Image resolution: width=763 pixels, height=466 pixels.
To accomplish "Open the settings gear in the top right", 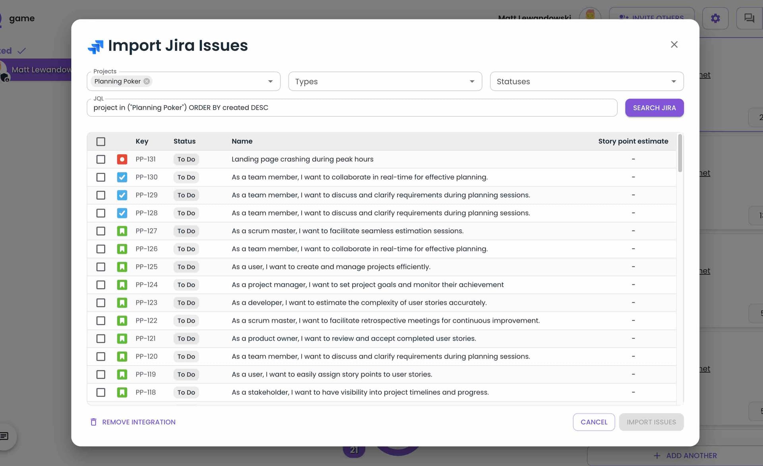I will (715, 18).
